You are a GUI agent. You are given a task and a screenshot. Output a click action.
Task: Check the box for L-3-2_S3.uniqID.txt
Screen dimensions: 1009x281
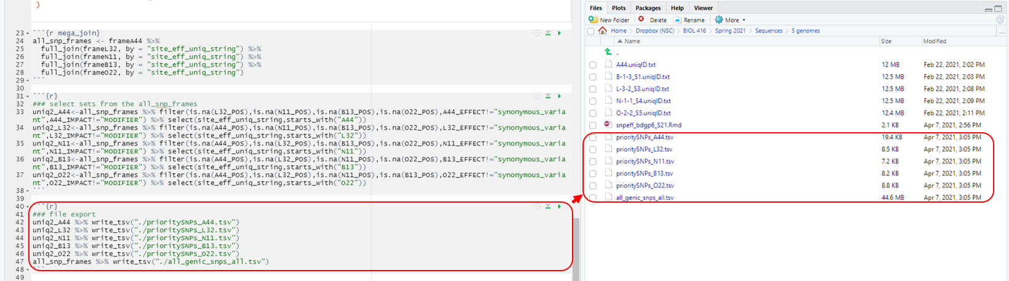click(x=592, y=89)
